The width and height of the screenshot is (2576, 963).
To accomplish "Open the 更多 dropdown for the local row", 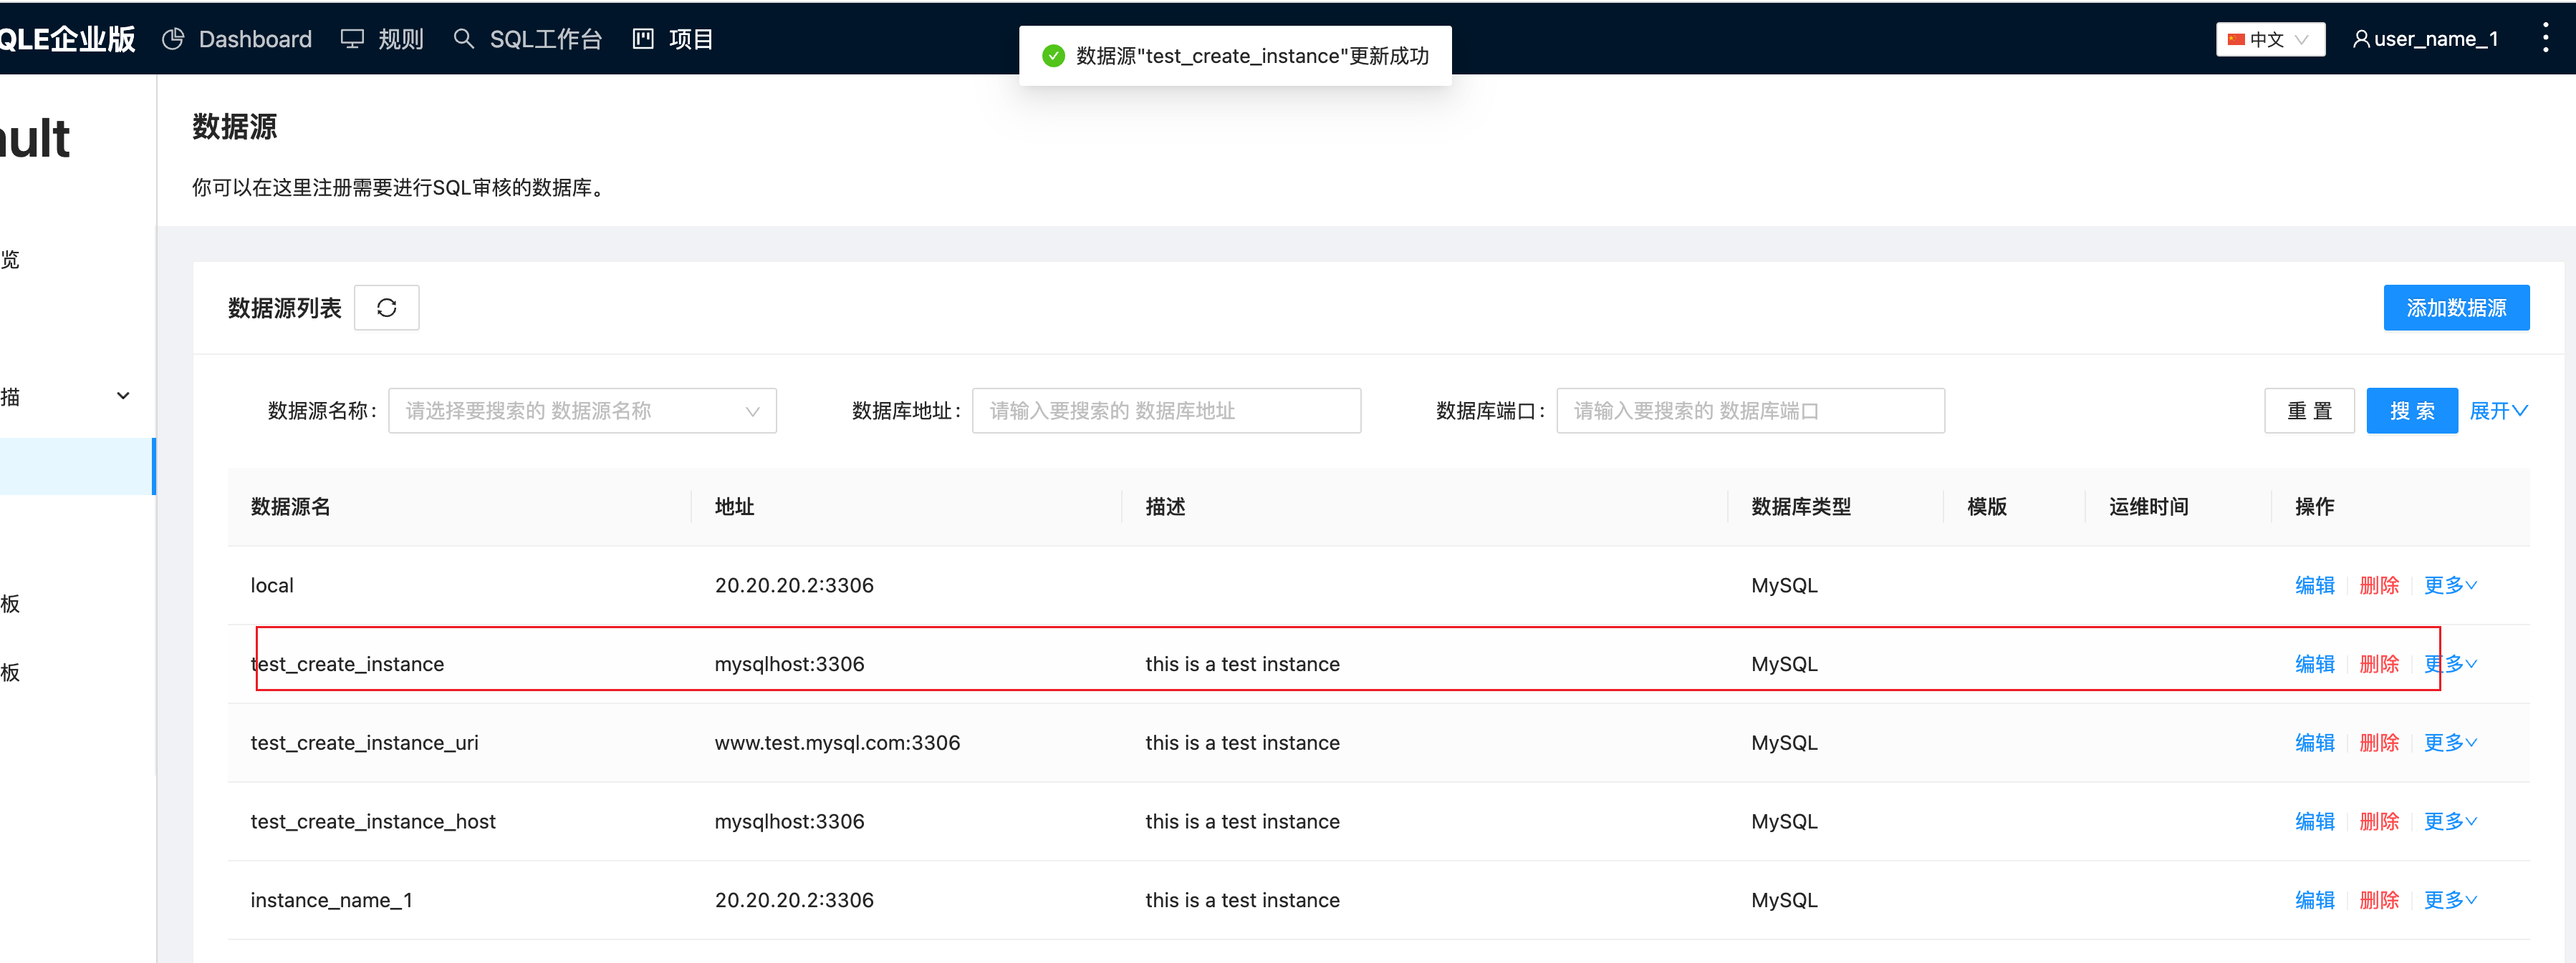I will pos(2449,585).
